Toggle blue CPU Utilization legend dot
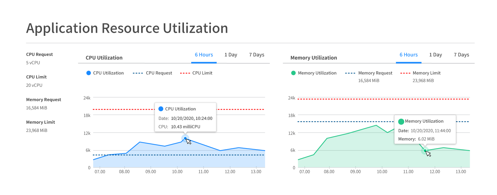 coord(89,73)
